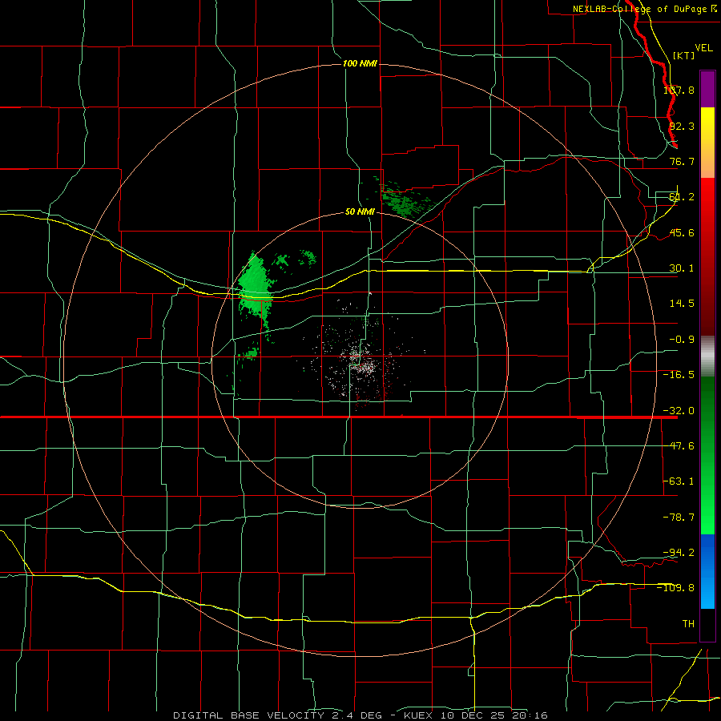This screenshot has height=721, width=721.
Task: Pick the red band of the velocity color bar
Action: [x=707, y=256]
